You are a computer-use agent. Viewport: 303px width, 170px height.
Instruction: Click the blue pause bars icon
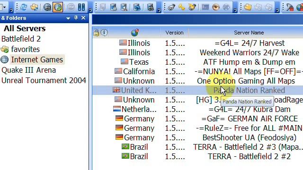pyautogui.click(x=81, y=7)
